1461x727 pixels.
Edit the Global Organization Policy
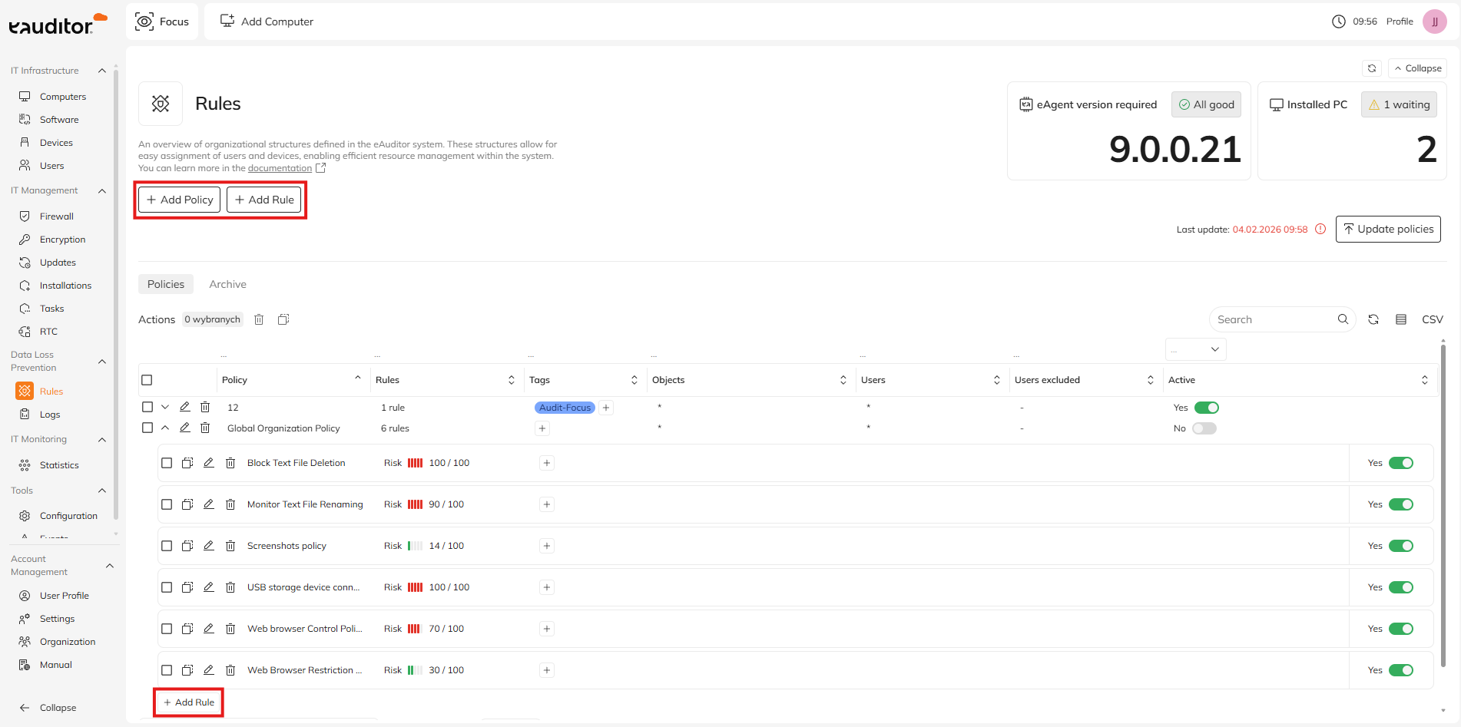tap(185, 428)
